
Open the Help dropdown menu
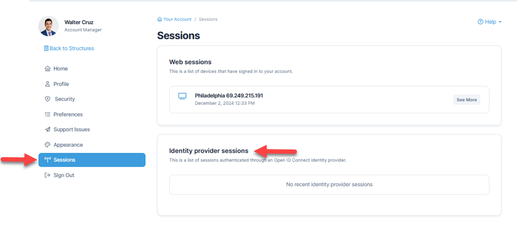(x=490, y=22)
